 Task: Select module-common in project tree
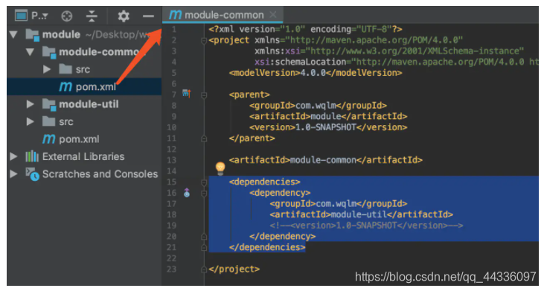(x=103, y=51)
